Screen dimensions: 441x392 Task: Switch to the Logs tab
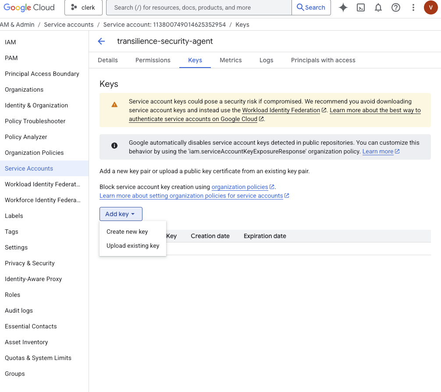[267, 60]
